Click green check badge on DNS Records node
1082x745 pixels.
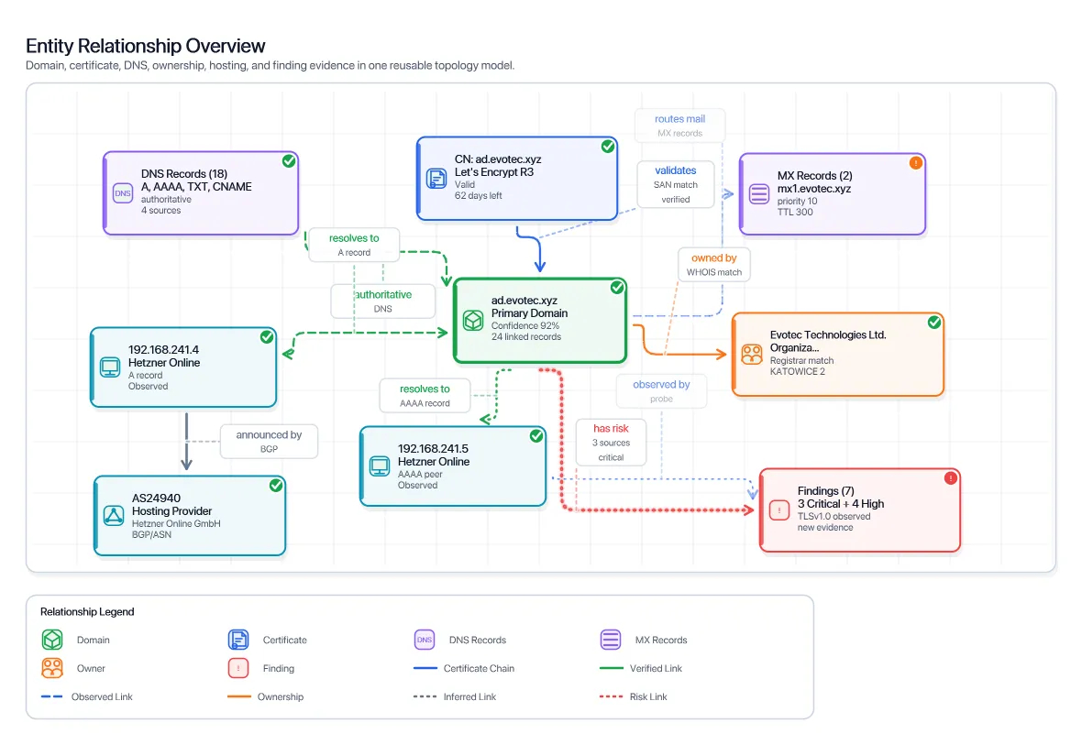coord(289,160)
